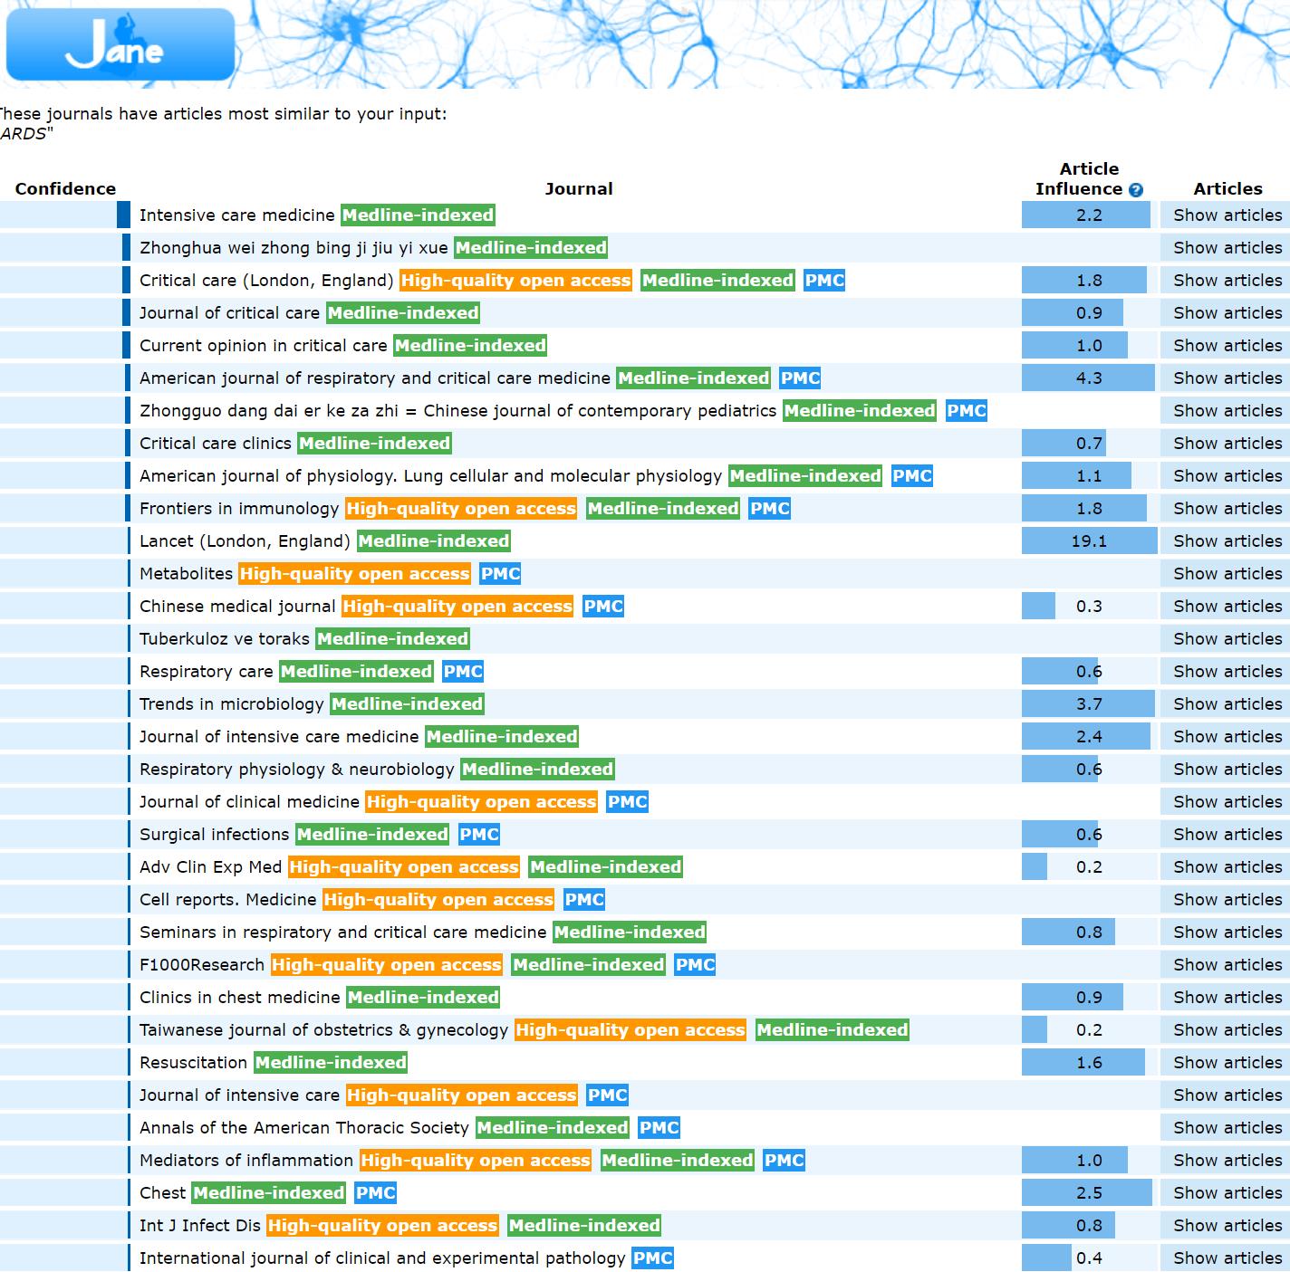Click the Lancet 19.1 article influence bar
Image resolution: width=1290 pixels, height=1272 pixels.
(x=1089, y=541)
